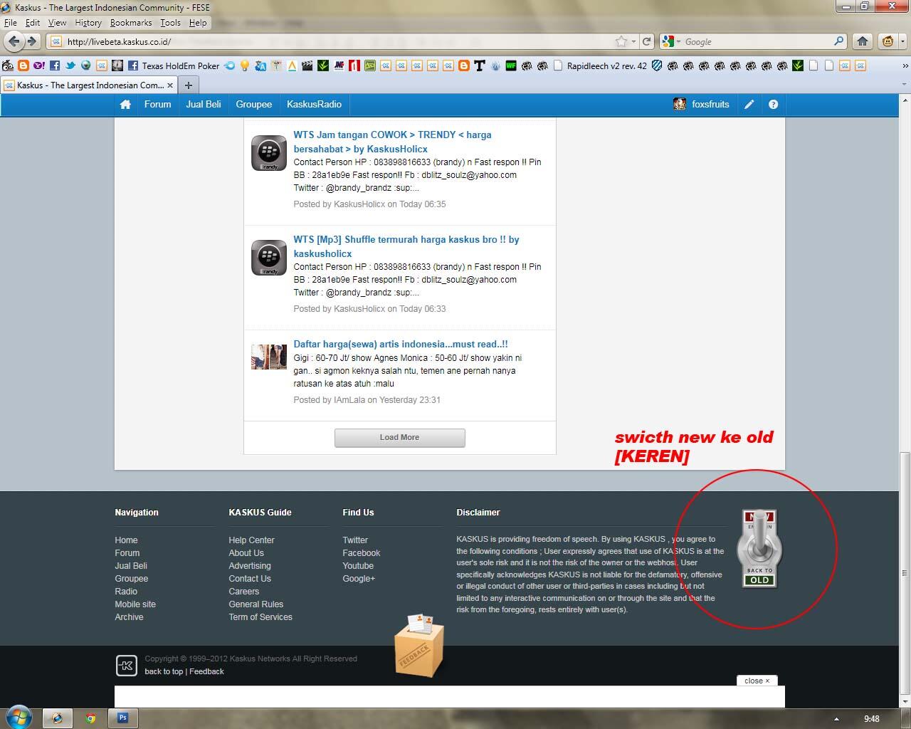The width and height of the screenshot is (911, 729).
Task: Click back to top link
Action: [x=164, y=671]
